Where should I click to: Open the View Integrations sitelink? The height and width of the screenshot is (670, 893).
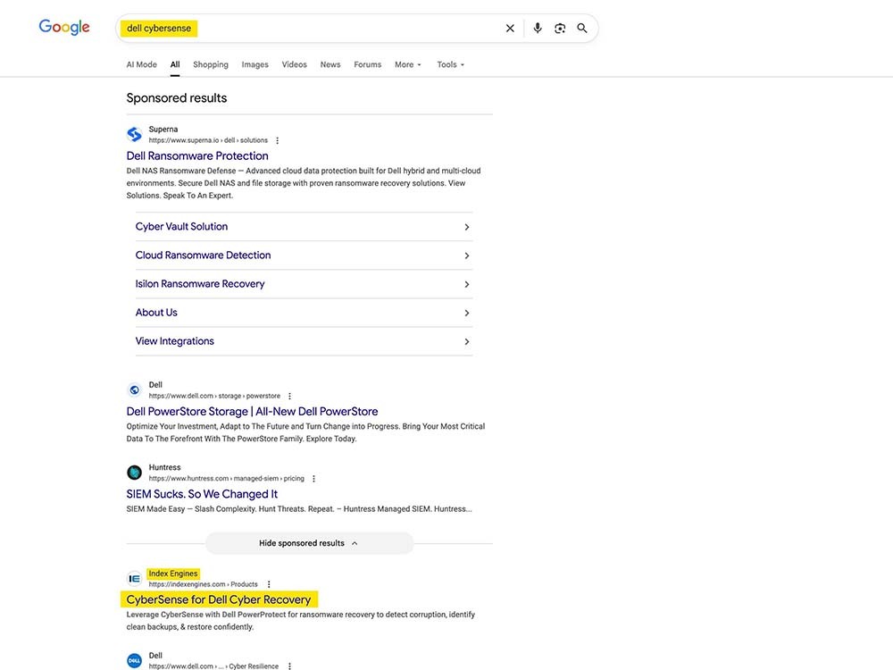[174, 341]
